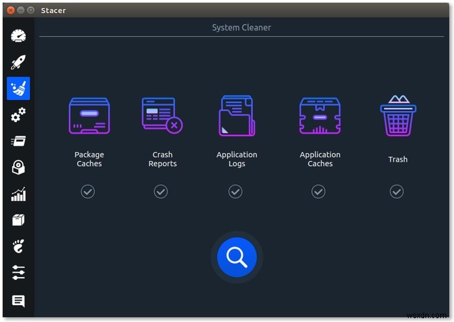Open the Dashboard speedometer icon in sidebar

point(18,36)
